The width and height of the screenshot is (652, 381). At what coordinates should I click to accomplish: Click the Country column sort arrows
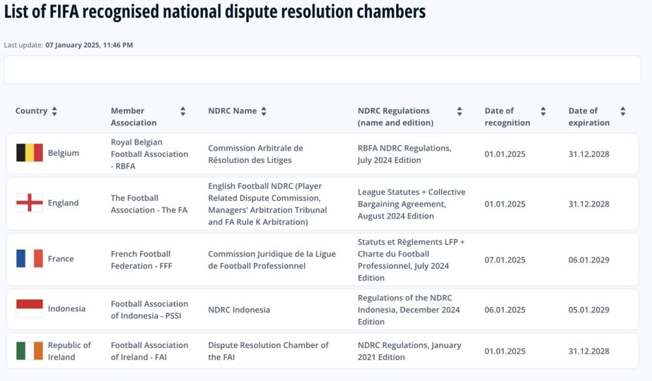point(54,111)
